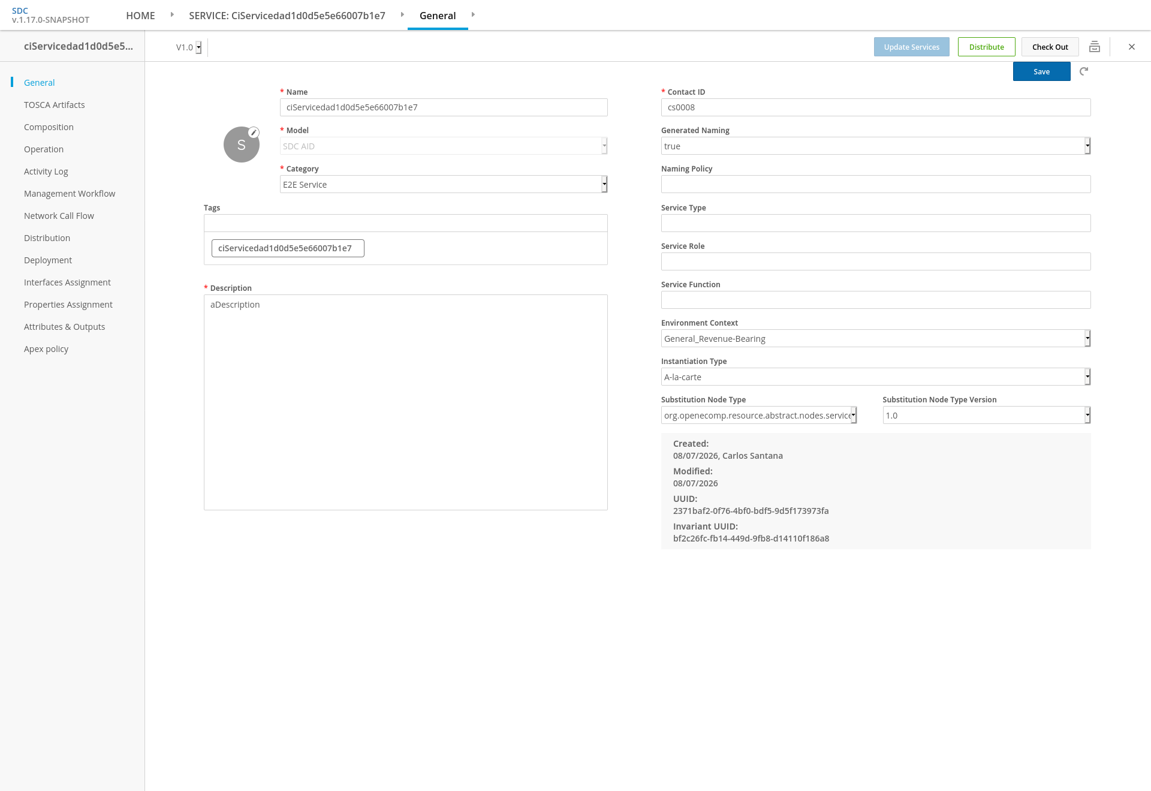Click into the Name input field
This screenshot has width=1151, height=791.
444,107
